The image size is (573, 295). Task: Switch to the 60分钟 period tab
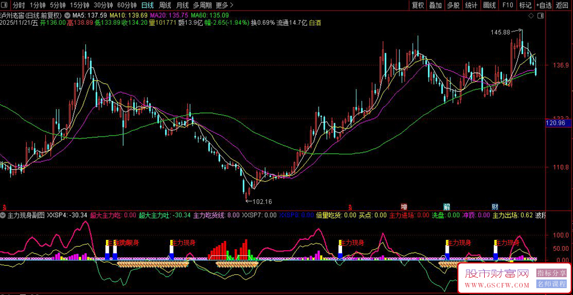126,5
